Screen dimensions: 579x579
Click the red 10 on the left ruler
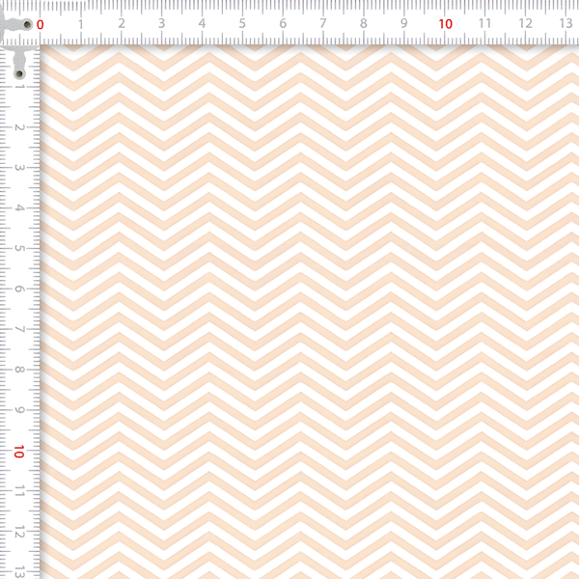pyautogui.click(x=20, y=451)
